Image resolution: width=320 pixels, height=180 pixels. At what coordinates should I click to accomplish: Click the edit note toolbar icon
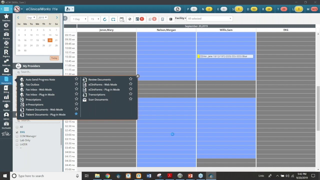pyautogui.click(x=162, y=19)
